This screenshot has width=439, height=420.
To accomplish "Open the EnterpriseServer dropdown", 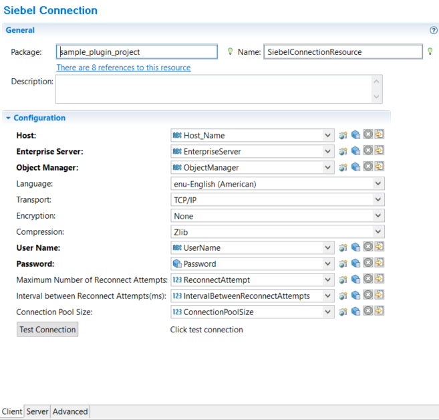I will point(328,152).
